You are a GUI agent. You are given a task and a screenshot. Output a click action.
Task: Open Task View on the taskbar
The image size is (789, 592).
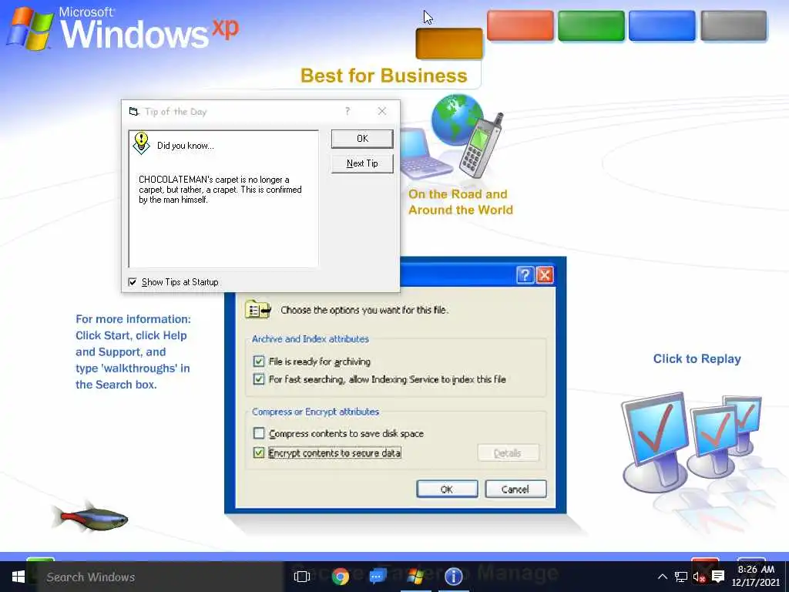[x=302, y=577]
